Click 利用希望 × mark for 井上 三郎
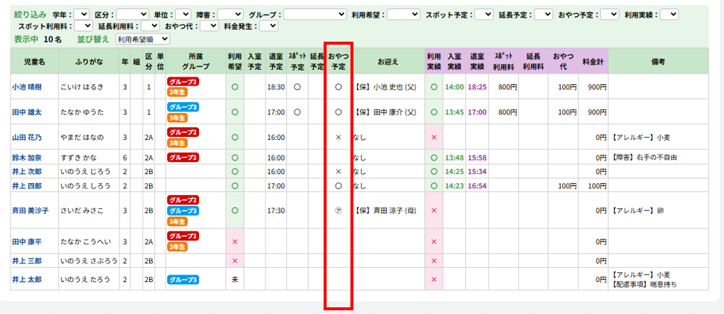Viewport: 724px width, 314px height. click(x=235, y=261)
